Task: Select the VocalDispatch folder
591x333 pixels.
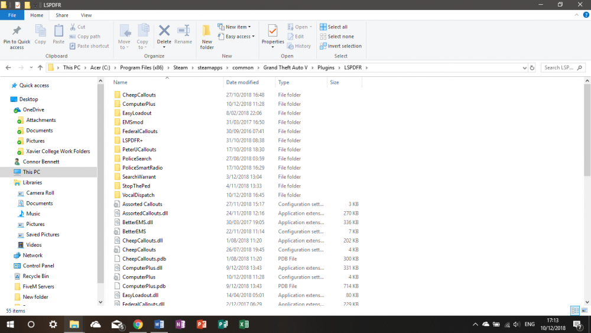Action: (x=138, y=195)
